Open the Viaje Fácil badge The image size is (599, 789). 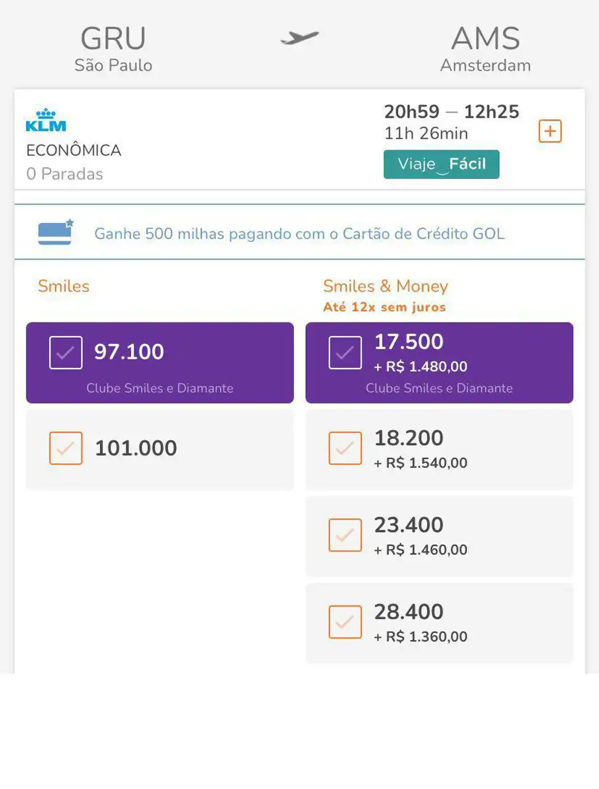pyautogui.click(x=441, y=164)
